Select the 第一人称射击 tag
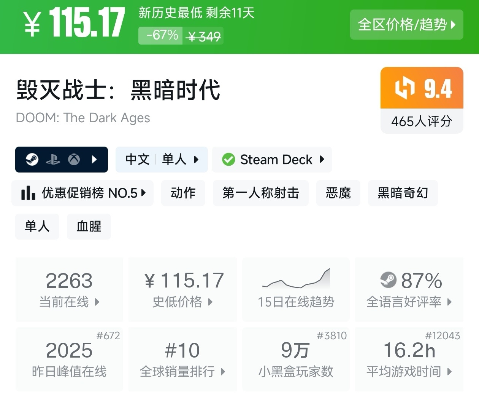 pos(260,193)
